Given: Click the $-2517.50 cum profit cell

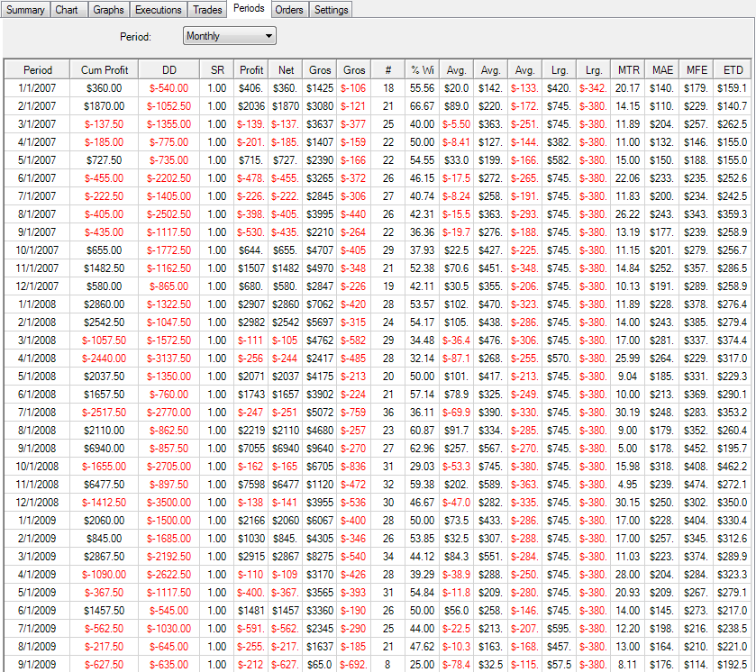Looking at the screenshot, I should point(105,413).
